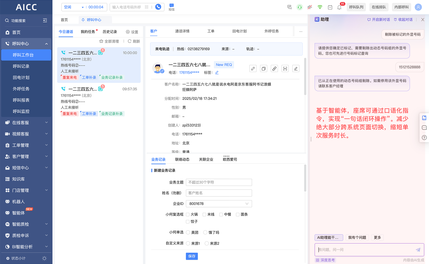Click the 在线排队 button
This screenshot has height=264, width=429.
(x=379, y=7)
